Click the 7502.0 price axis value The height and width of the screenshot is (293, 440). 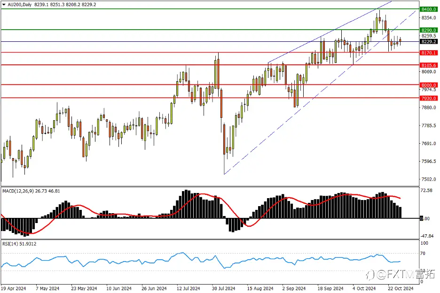429,179
